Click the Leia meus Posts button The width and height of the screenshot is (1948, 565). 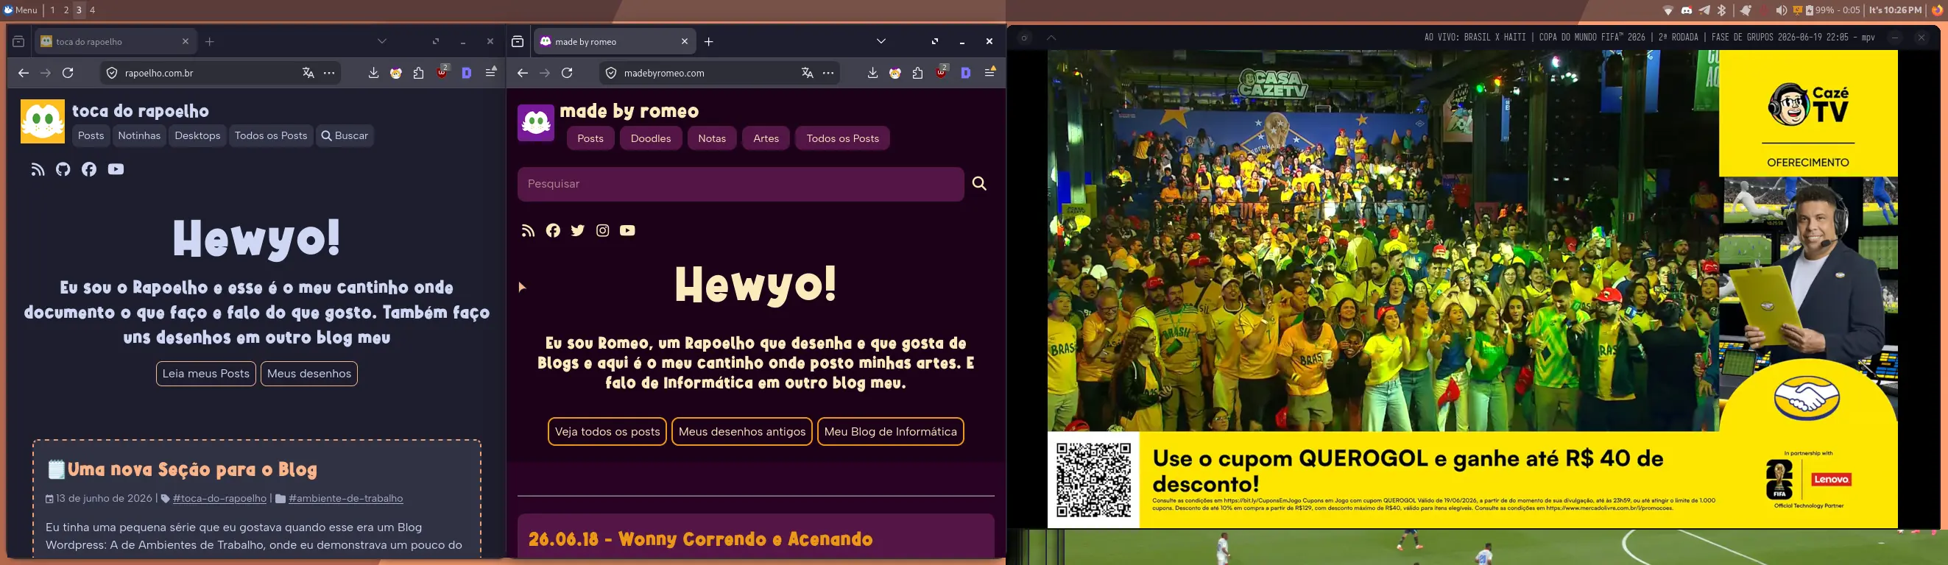coord(205,374)
